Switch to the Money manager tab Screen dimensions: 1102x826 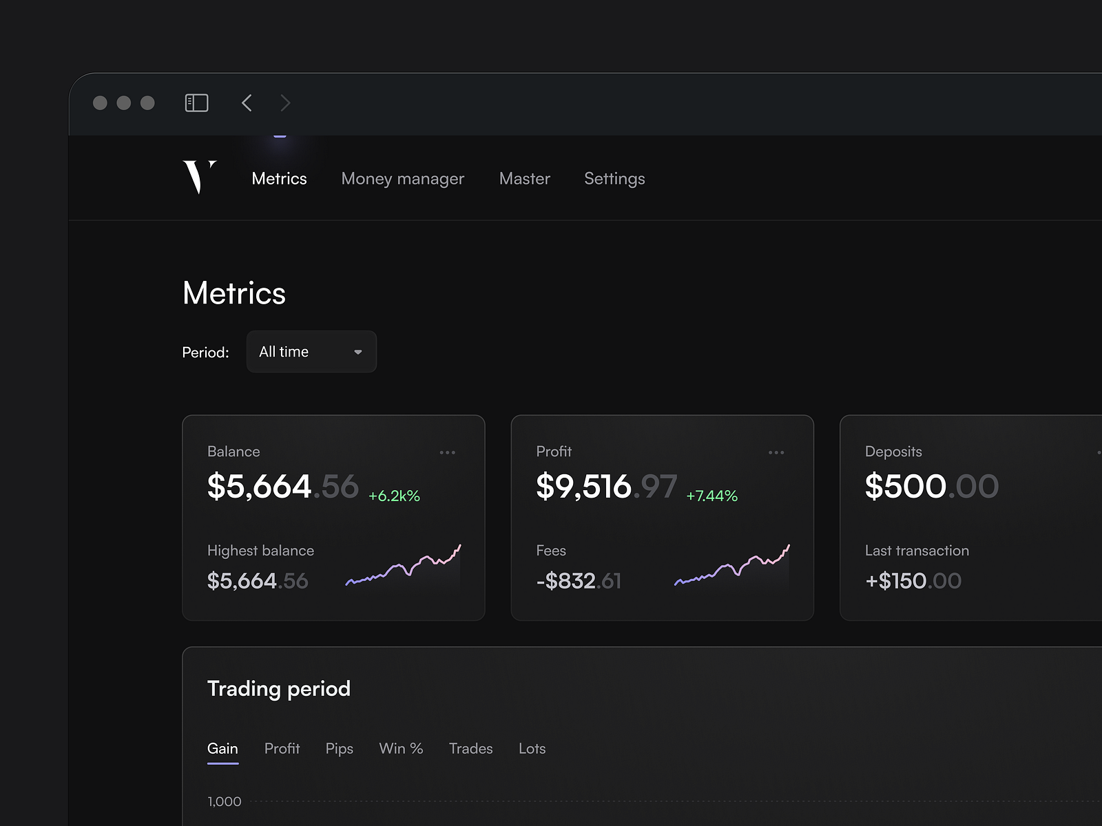(x=402, y=178)
